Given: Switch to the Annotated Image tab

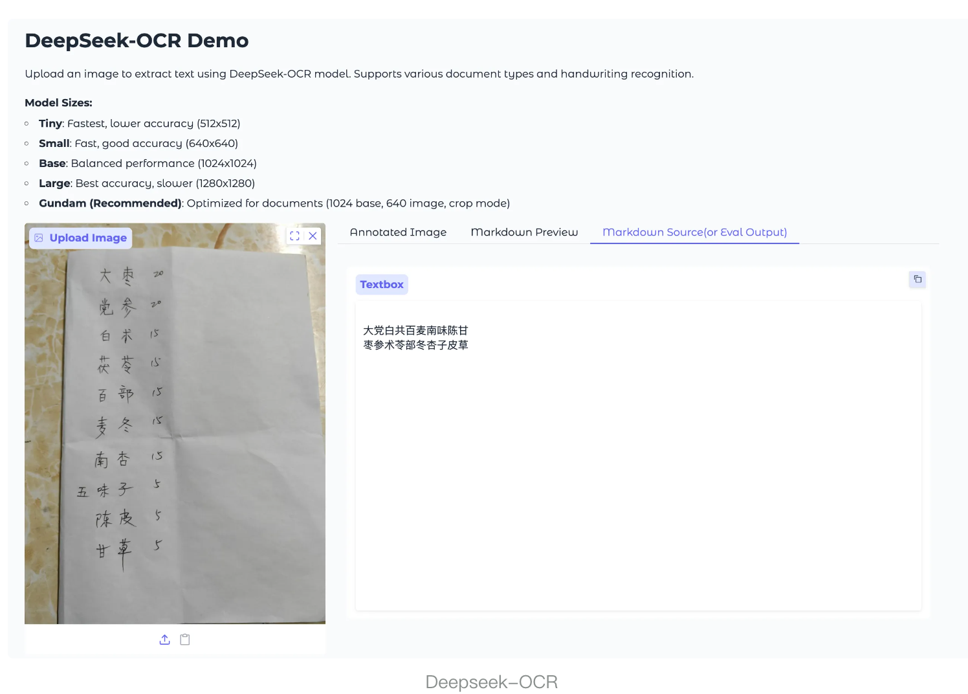Looking at the screenshot, I should [398, 232].
